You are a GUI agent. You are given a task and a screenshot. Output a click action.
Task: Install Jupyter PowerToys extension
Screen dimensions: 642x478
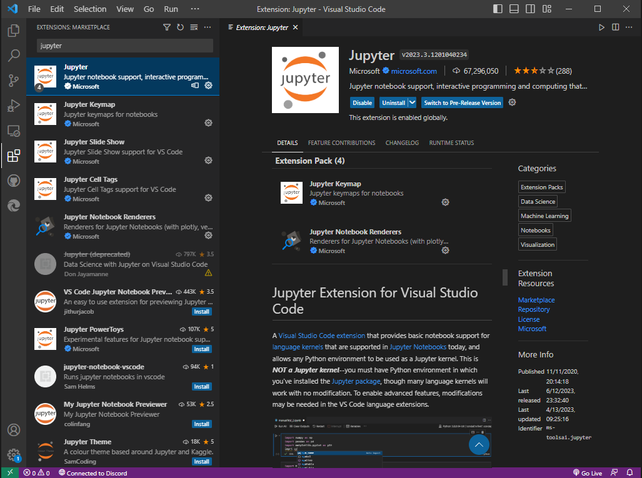coord(201,349)
